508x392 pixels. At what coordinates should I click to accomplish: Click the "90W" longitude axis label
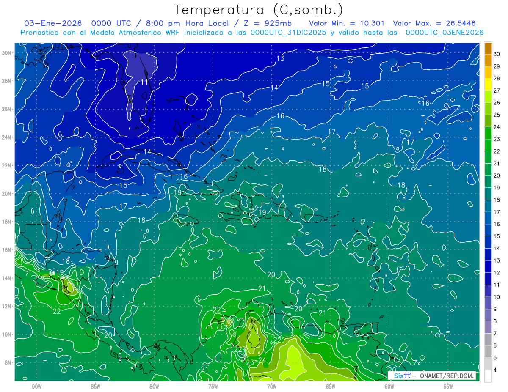coord(36,387)
